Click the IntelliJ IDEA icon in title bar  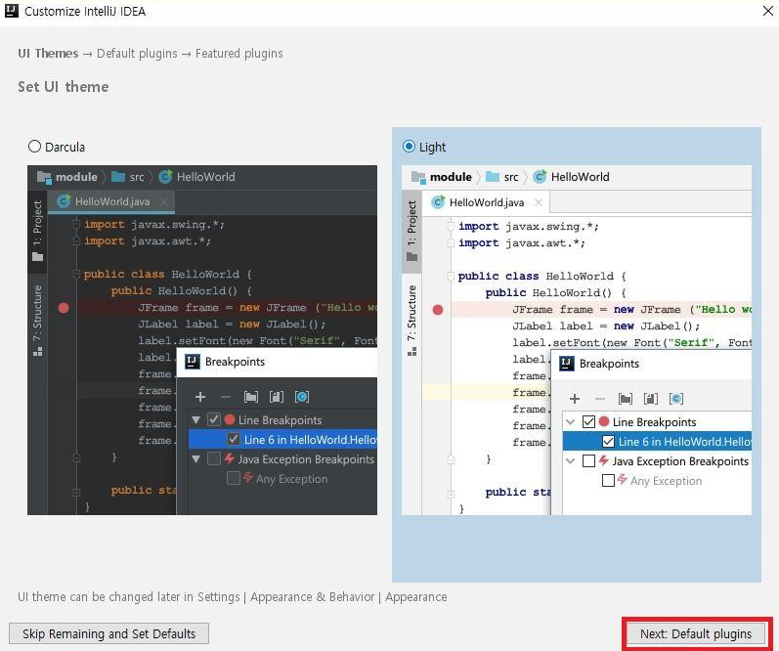click(x=12, y=11)
